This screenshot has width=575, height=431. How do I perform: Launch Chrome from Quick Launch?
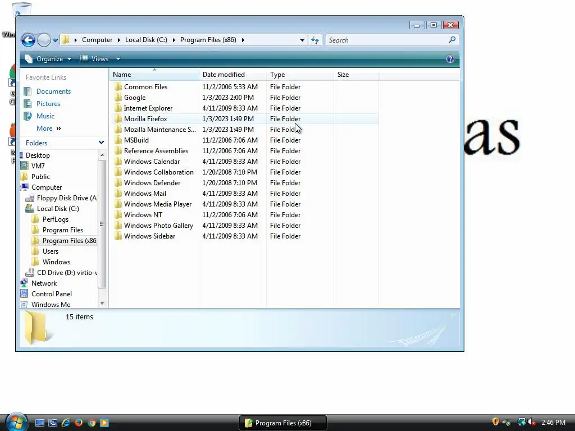[x=92, y=423]
